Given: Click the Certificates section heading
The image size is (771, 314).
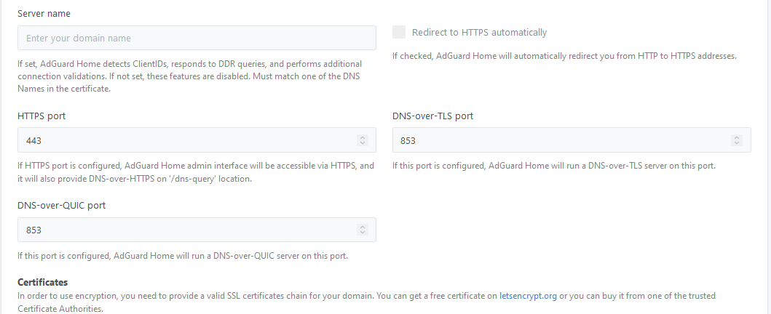Looking at the screenshot, I should tap(42, 282).
